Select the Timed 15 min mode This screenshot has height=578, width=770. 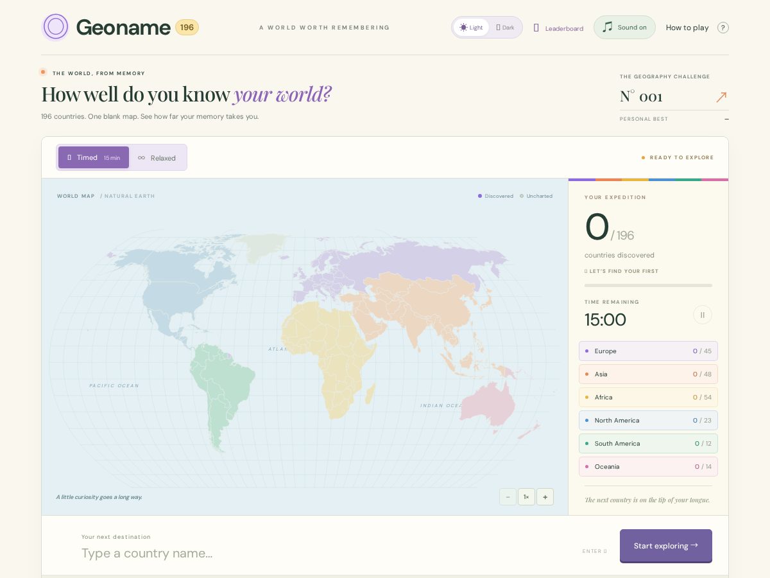(x=94, y=157)
